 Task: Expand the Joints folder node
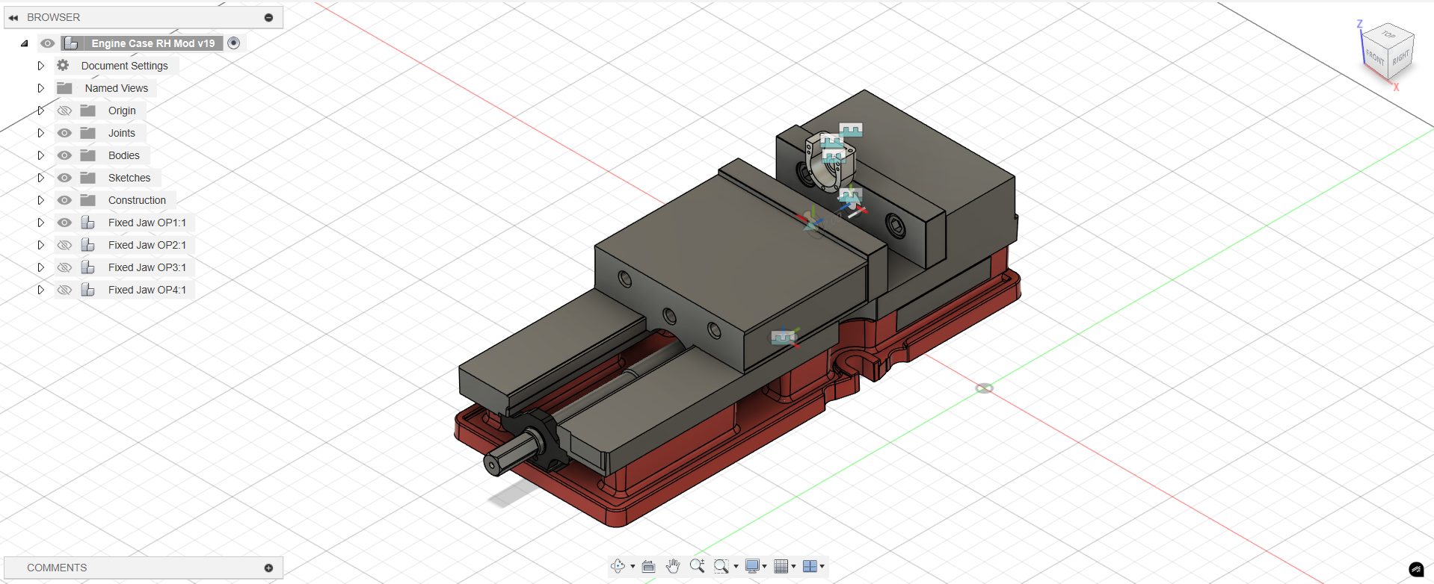(x=41, y=133)
